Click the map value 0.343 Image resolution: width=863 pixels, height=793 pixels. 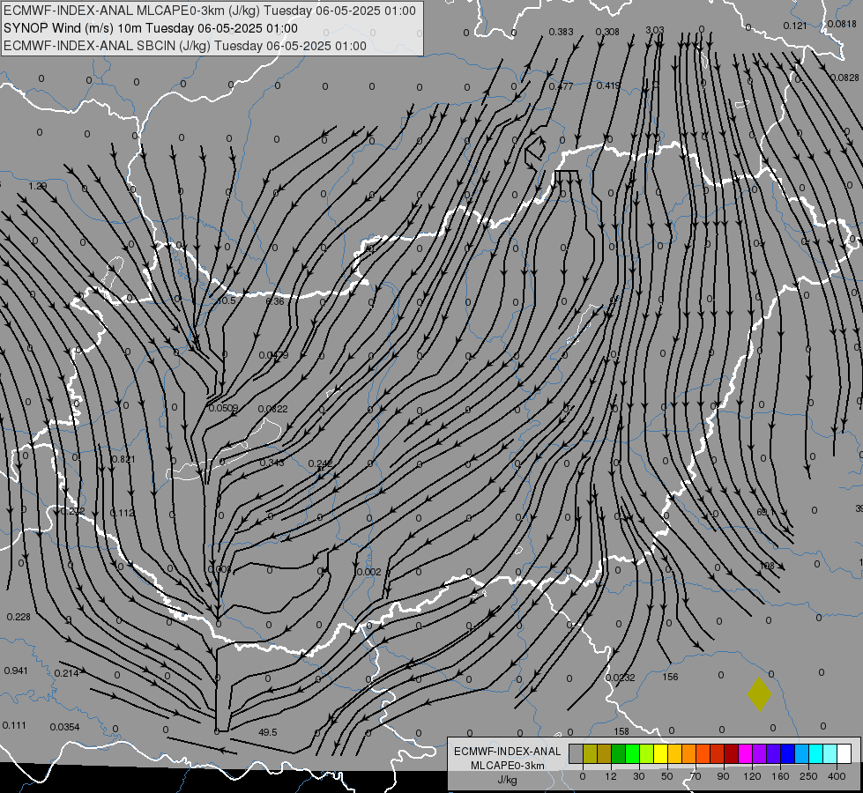[x=272, y=463]
